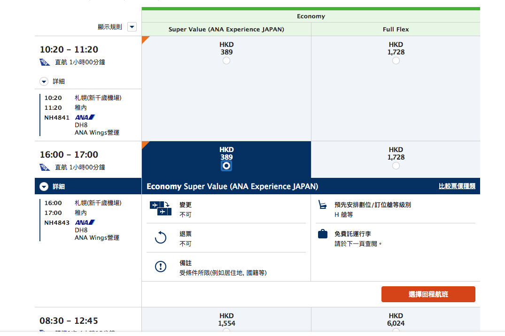Select HKD 1,728 Full Flex for 10:20 flight
This screenshot has height=336, width=505.
[x=396, y=61]
